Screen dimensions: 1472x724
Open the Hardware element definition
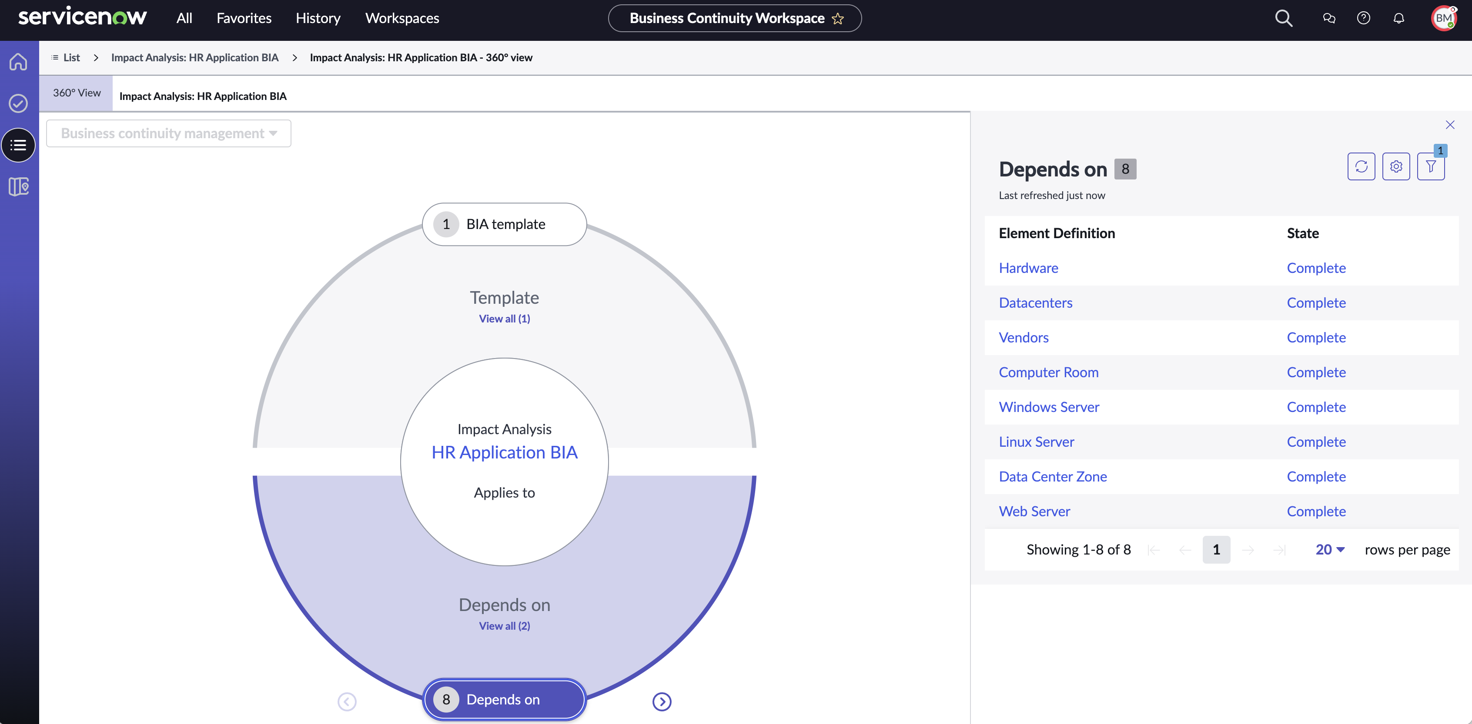click(1029, 268)
